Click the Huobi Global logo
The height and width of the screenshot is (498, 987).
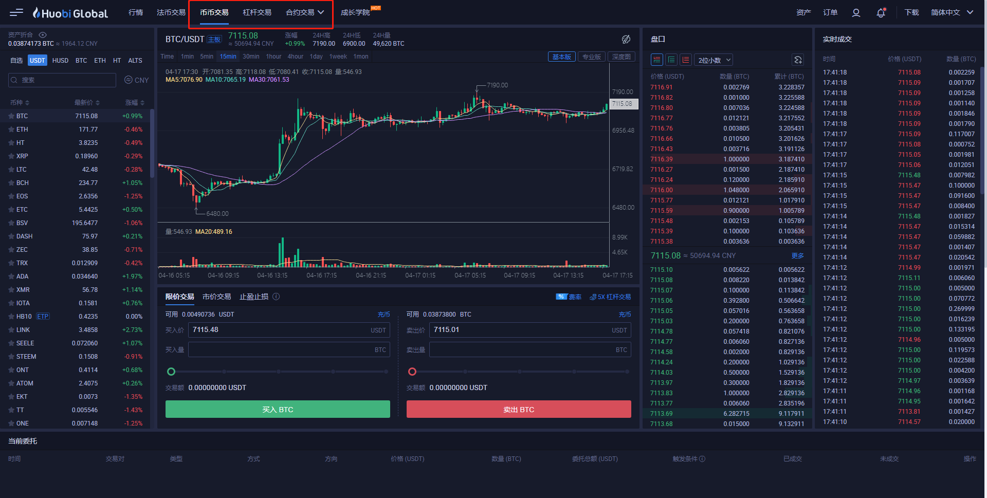click(x=70, y=13)
